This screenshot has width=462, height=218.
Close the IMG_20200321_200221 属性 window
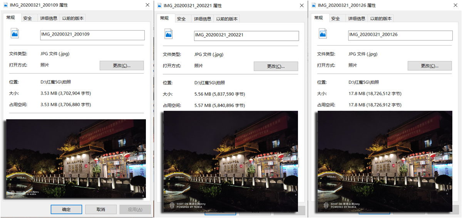(301, 6)
